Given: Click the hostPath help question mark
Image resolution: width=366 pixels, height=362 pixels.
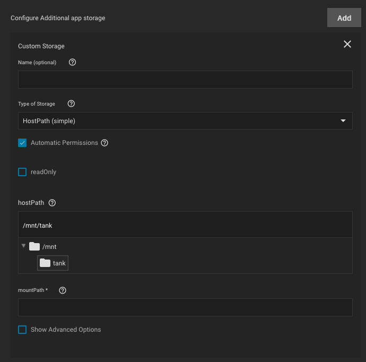Looking at the screenshot, I should (x=52, y=203).
